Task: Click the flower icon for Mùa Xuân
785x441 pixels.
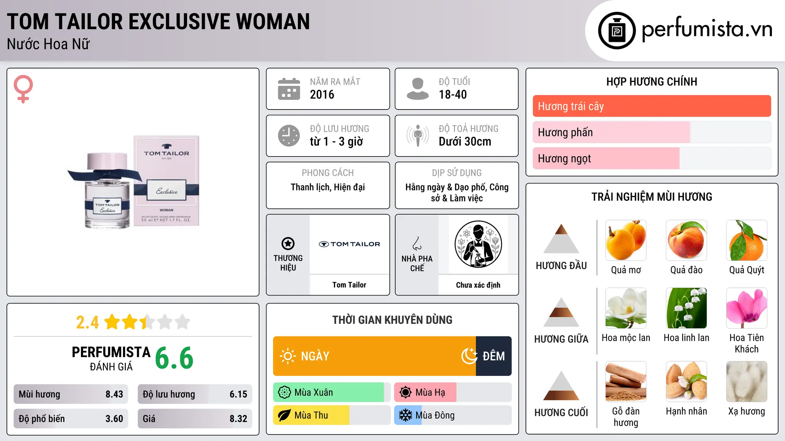Action: (x=284, y=392)
